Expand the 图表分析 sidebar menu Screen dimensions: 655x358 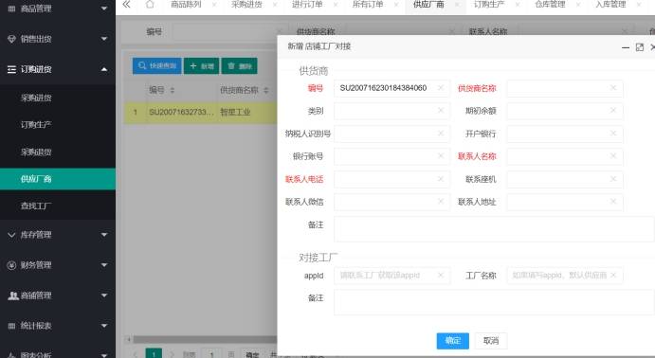(x=58, y=354)
